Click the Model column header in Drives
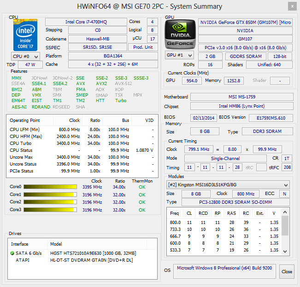The height and width of the screenshot is (287, 300). (97, 244)
